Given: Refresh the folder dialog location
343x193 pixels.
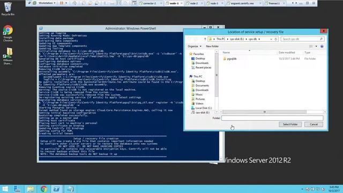Looking at the screenshot, I should click(x=275, y=39).
